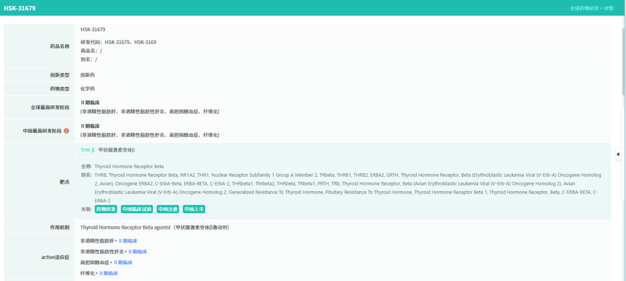Click the vertical scrollbar on the right

coord(623,58)
